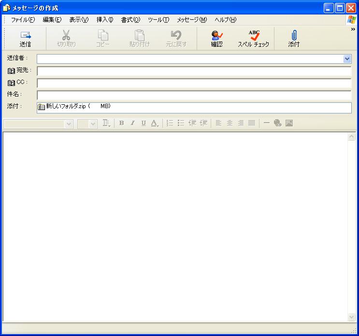Open the ファイル(F) menu
Viewport: 359px width, 336px height.
(23, 20)
